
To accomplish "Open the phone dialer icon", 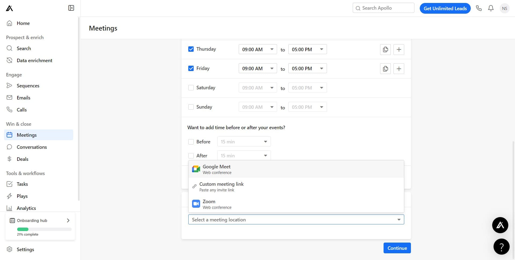I will pos(479,8).
